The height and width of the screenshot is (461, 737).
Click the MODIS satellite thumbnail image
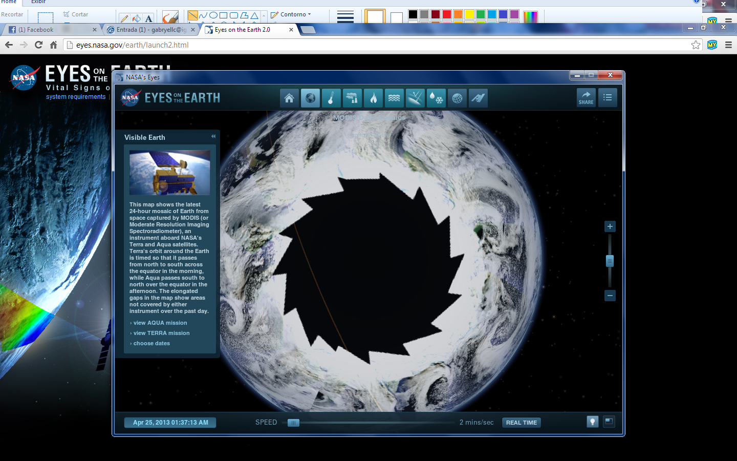click(x=169, y=172)
